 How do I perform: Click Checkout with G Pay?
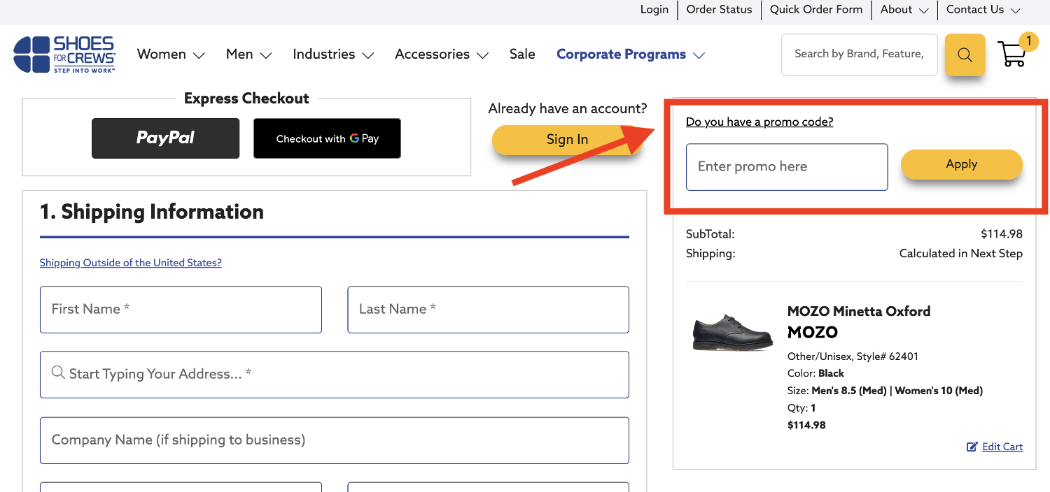tap(327, 138)
